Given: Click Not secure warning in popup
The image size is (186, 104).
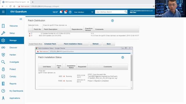Looking at the screenshot, I should pyautogui.click(x=44, y=51).
